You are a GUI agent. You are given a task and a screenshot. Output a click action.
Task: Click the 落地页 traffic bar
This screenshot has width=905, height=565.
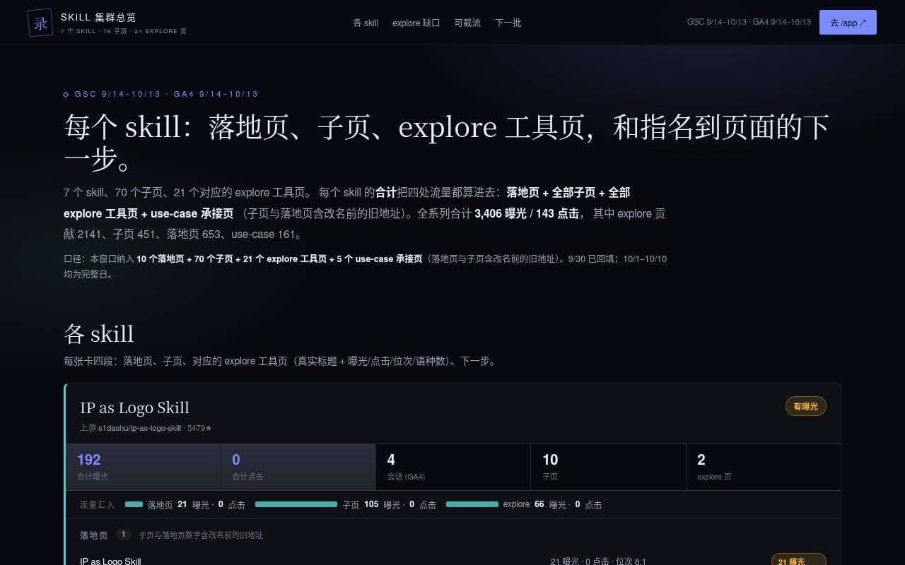[134, 504]
